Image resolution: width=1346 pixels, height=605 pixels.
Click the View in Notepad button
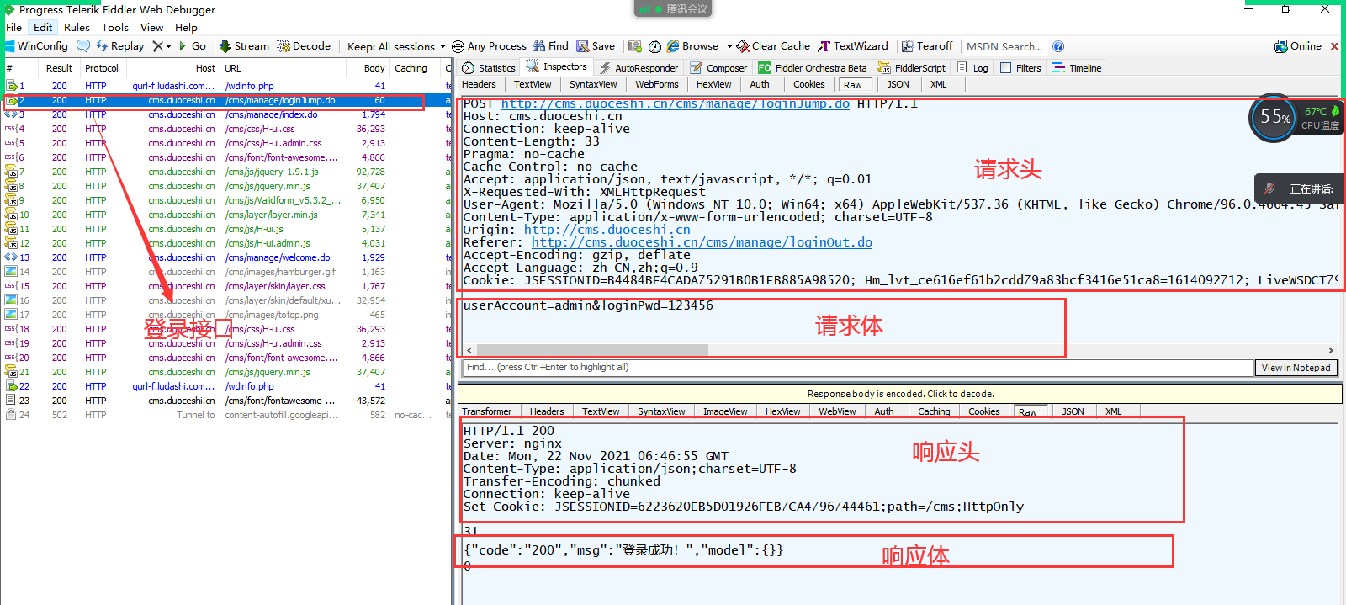tap(1296, 368)
